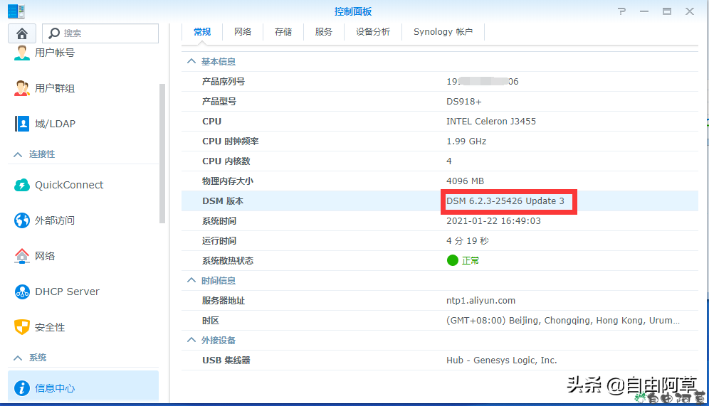
Task: Open Domain/LDAP (域/LDAP) settings
Action: 54,124
